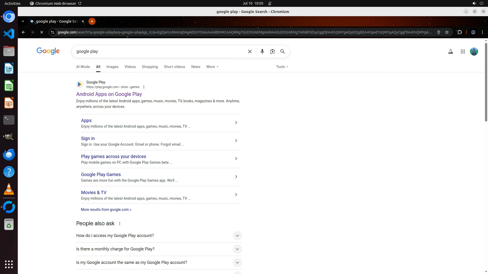Image resolution: width=488 pixels, height=274 pixels.
Task: Open Search Labs flask icon
Action: click(x=450, y=52)
